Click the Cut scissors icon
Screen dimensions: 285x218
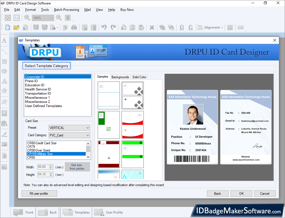(123, 27)
